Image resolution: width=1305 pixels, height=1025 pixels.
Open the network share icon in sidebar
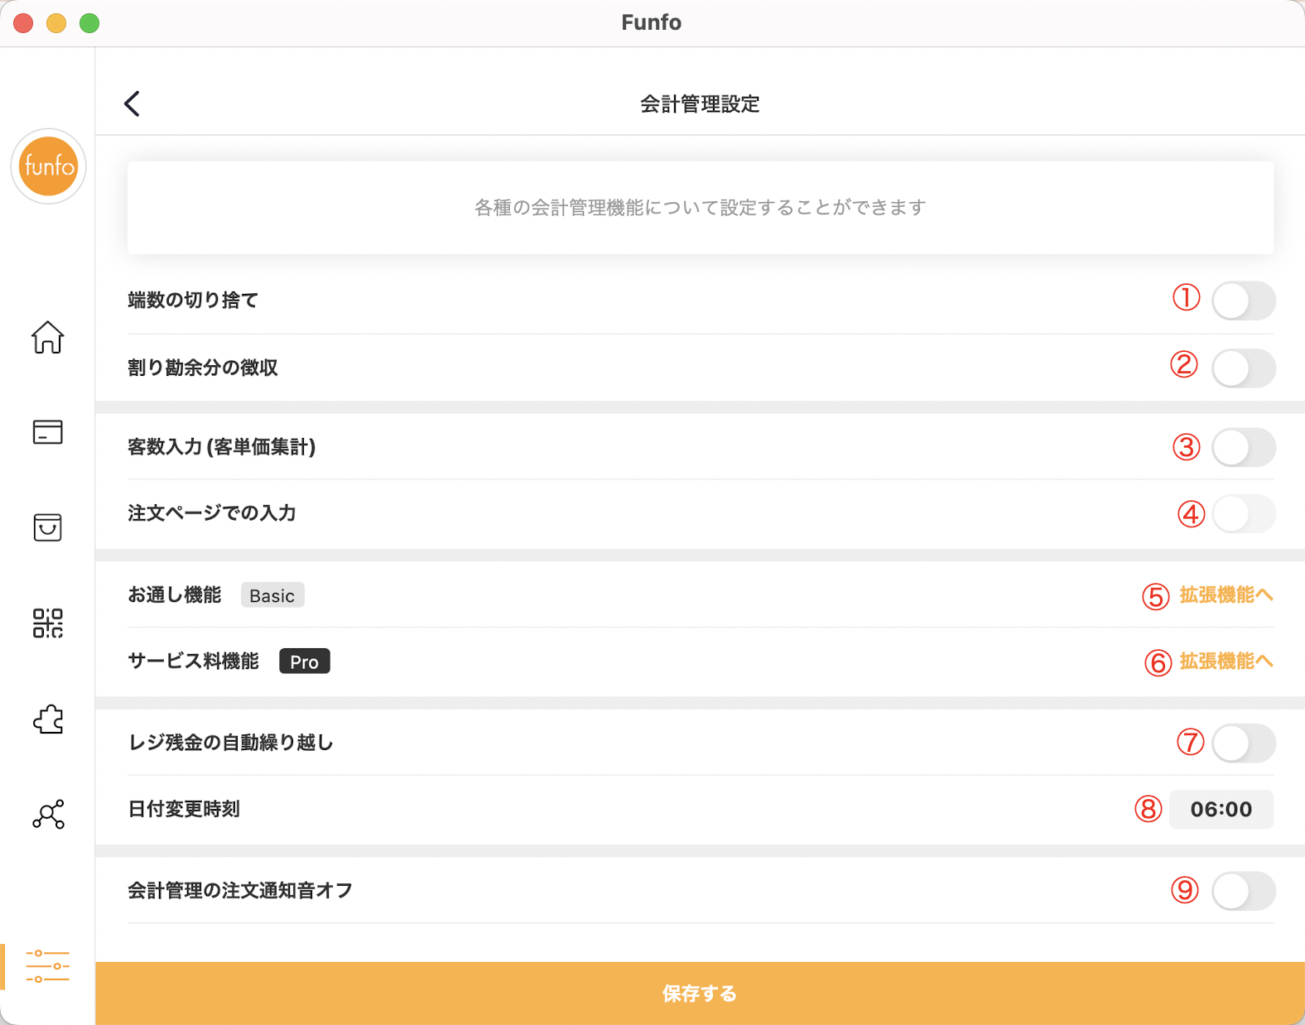point(48,814)
